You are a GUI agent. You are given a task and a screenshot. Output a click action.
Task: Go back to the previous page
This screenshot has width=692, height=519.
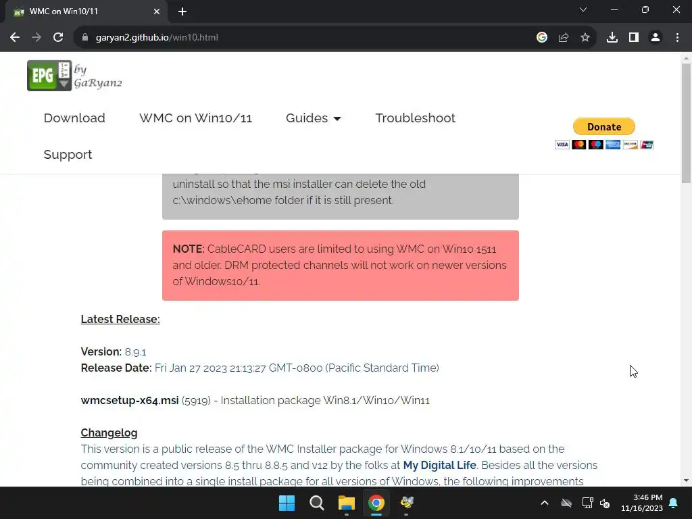coord(15,38)
